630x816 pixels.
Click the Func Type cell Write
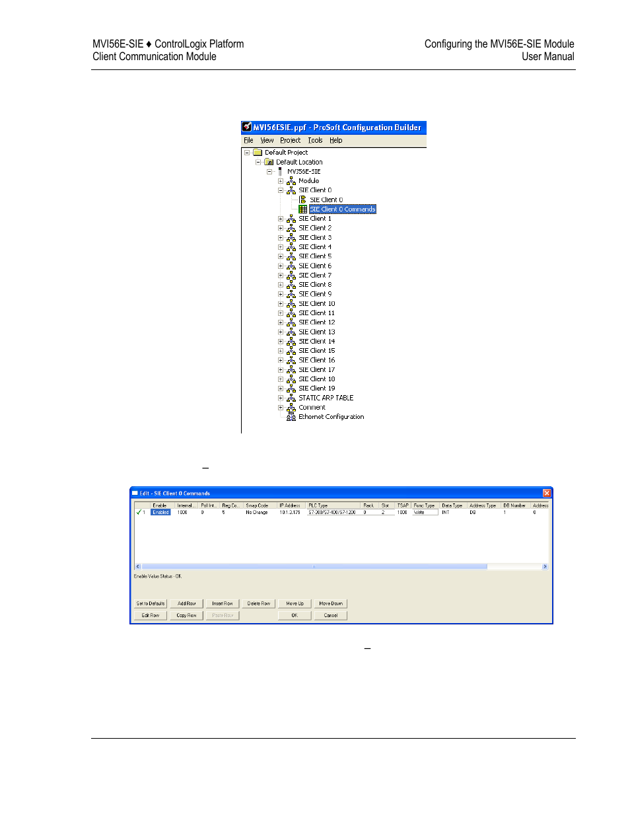click(426, 513)
